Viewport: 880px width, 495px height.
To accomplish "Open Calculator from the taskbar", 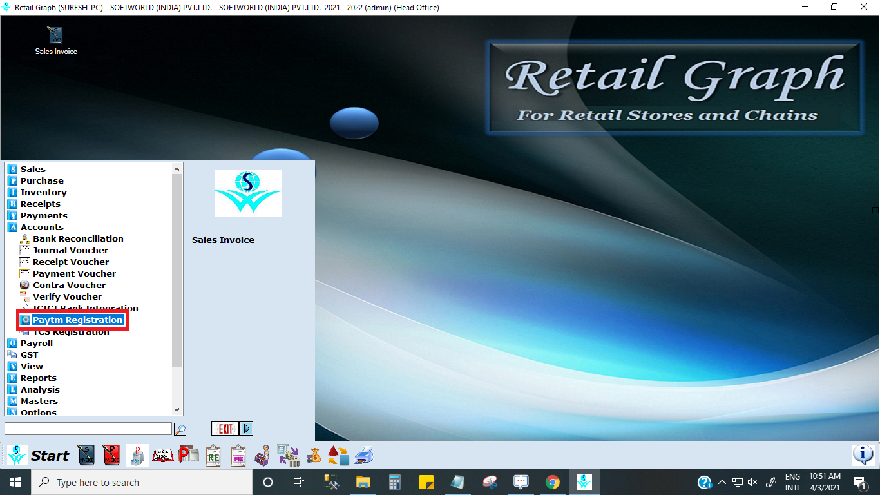I will pos(394,482).
